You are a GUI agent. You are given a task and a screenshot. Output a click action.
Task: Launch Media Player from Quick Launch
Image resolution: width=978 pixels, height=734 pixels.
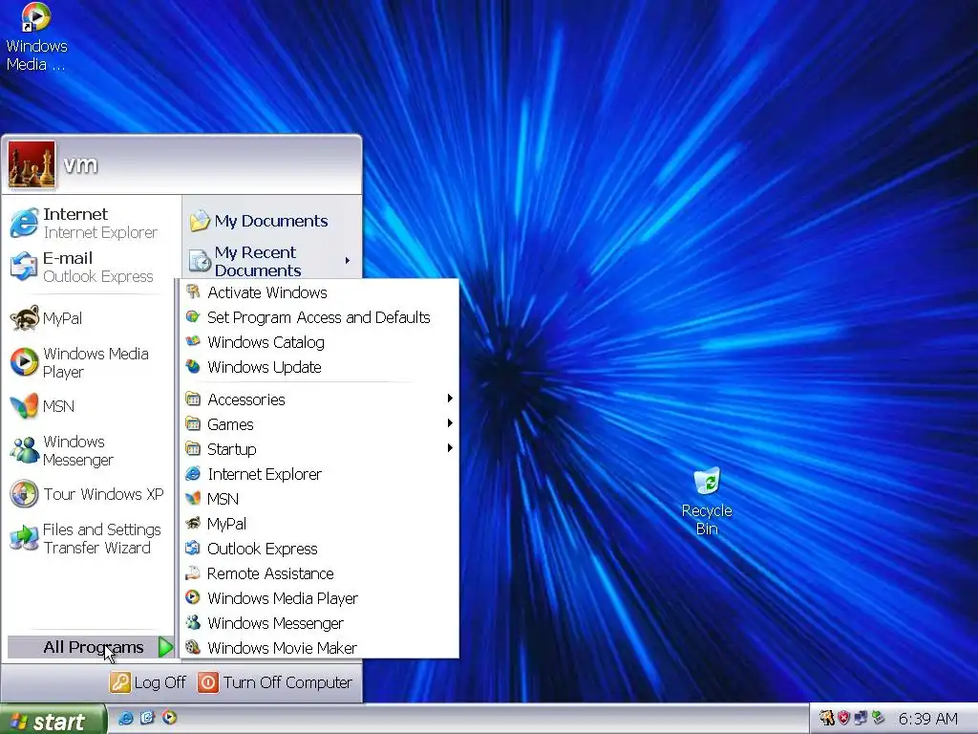(169, 718)
